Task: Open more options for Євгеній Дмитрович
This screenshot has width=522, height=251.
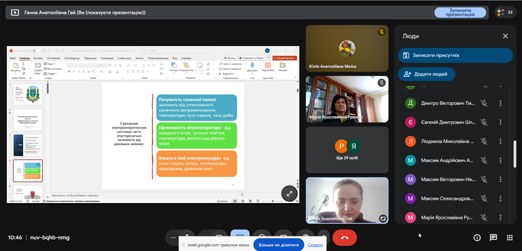Action: click(501, 122)
